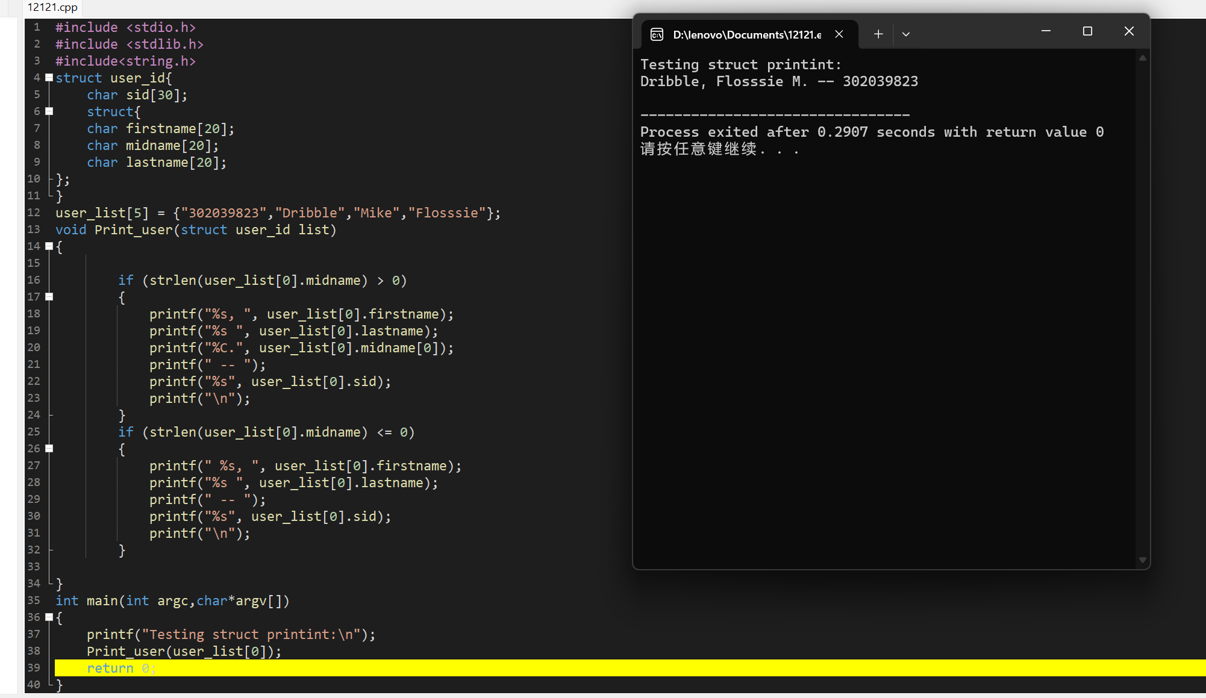Toggle fold marker for nested struct on line 6
Image resolution: width=1206 pixels, height=698 pixels.
49,111
